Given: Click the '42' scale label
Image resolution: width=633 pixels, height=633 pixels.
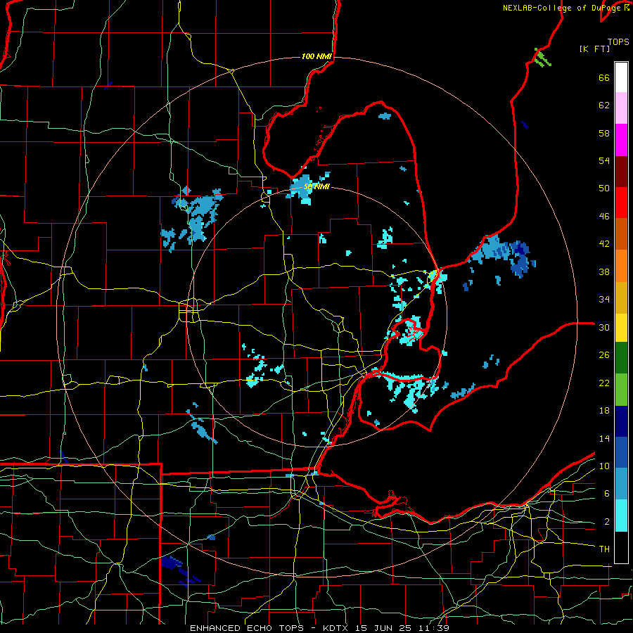Looking at the screenshot, I should pyautogui.click(x=604, y=244).
